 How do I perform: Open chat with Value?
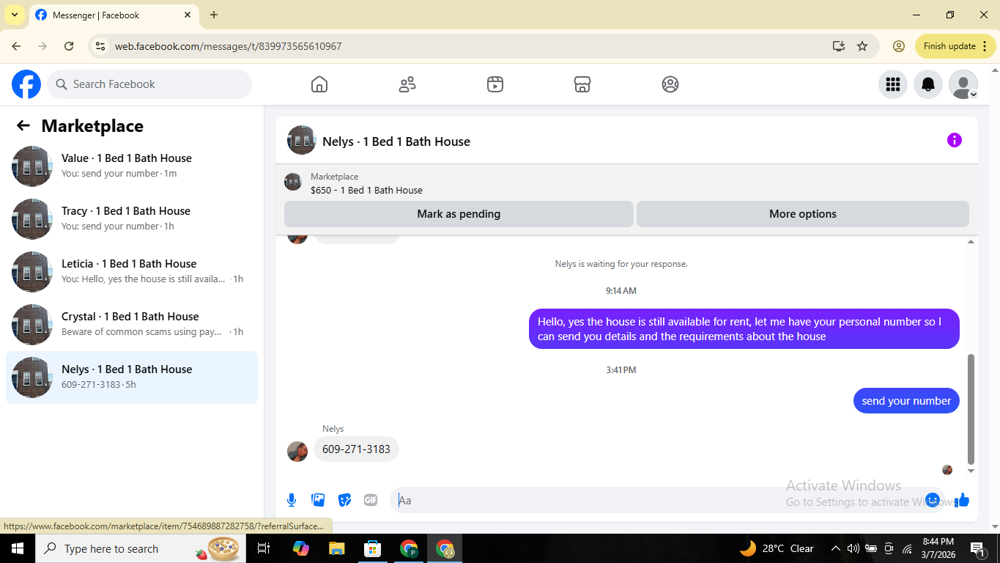coord(132,166)
